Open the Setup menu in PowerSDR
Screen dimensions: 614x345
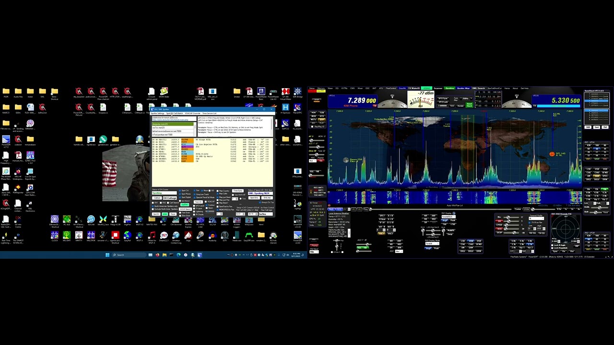(x=312, y=88)
